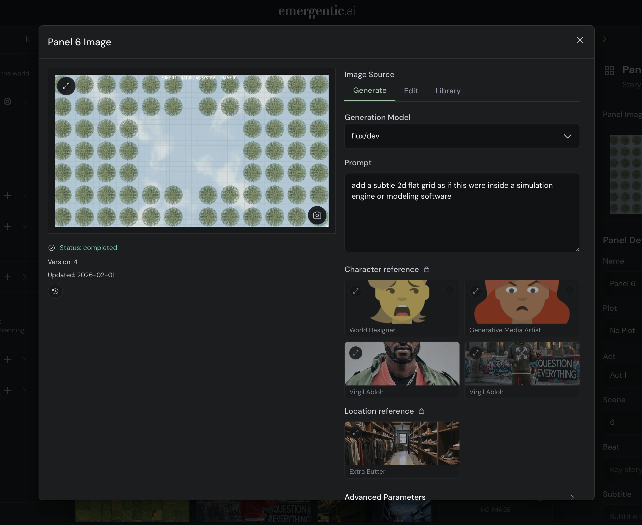The height and width of the screenshot is (525, 642).
Task: Click the lock icon beside Character reference
Action: (427, 269)
